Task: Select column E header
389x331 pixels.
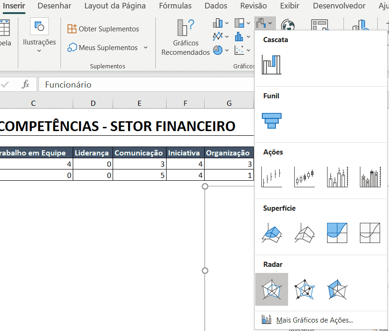Action: point(139,103)
